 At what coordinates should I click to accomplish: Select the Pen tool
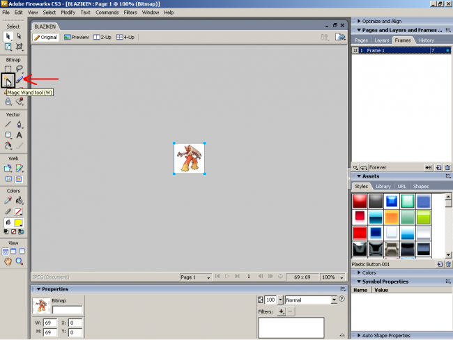pos(19,124)
